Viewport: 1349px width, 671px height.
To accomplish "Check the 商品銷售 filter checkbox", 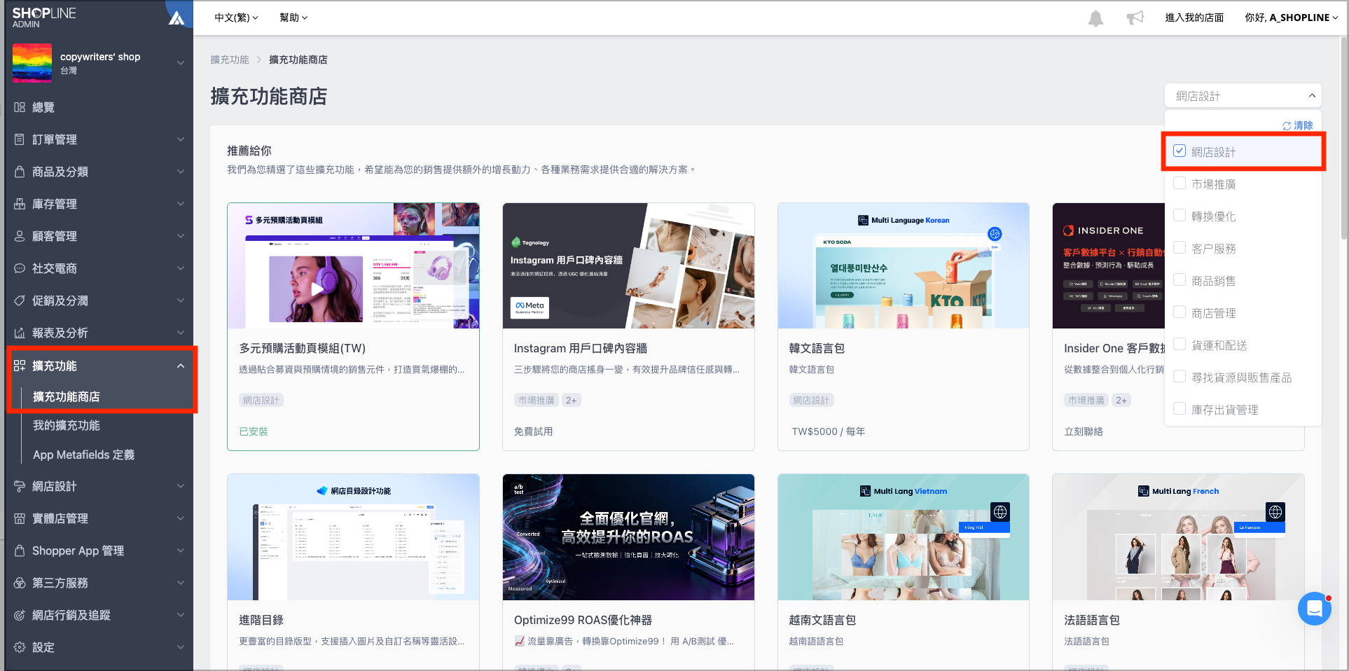I will pos(1179,280).
